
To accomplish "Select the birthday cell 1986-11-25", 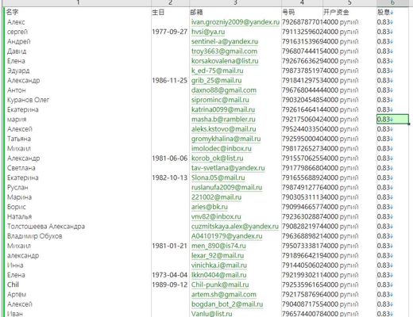I will tap(170, 80).
